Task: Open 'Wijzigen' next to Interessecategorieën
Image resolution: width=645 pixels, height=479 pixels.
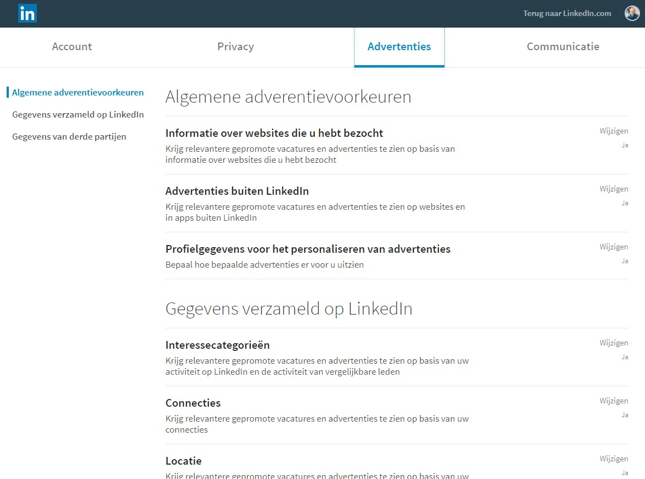Action: click(614, 343)
